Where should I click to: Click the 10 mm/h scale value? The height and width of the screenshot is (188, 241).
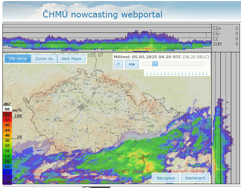pyautogui.click(x=19, y=137)
